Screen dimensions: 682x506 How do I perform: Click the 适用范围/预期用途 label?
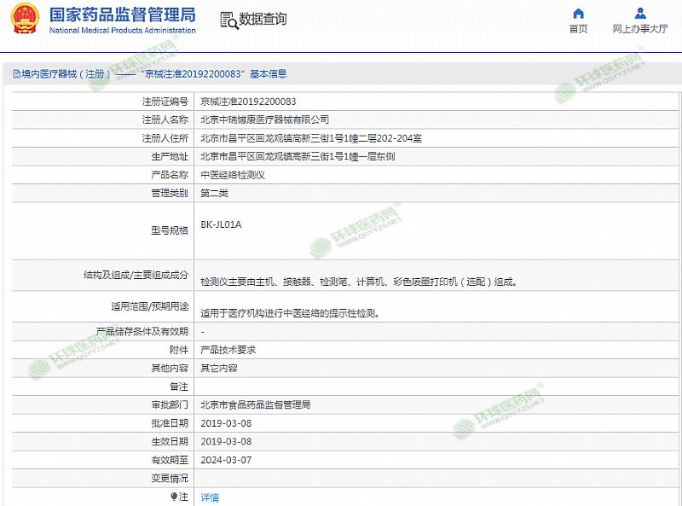(150, 306)
